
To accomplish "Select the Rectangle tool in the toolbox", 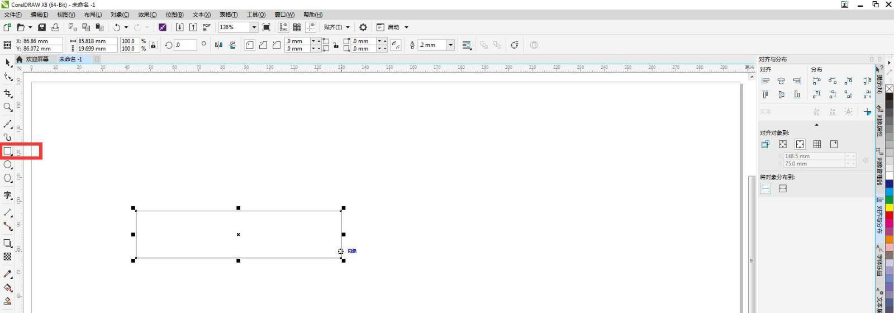I will 8,151.
